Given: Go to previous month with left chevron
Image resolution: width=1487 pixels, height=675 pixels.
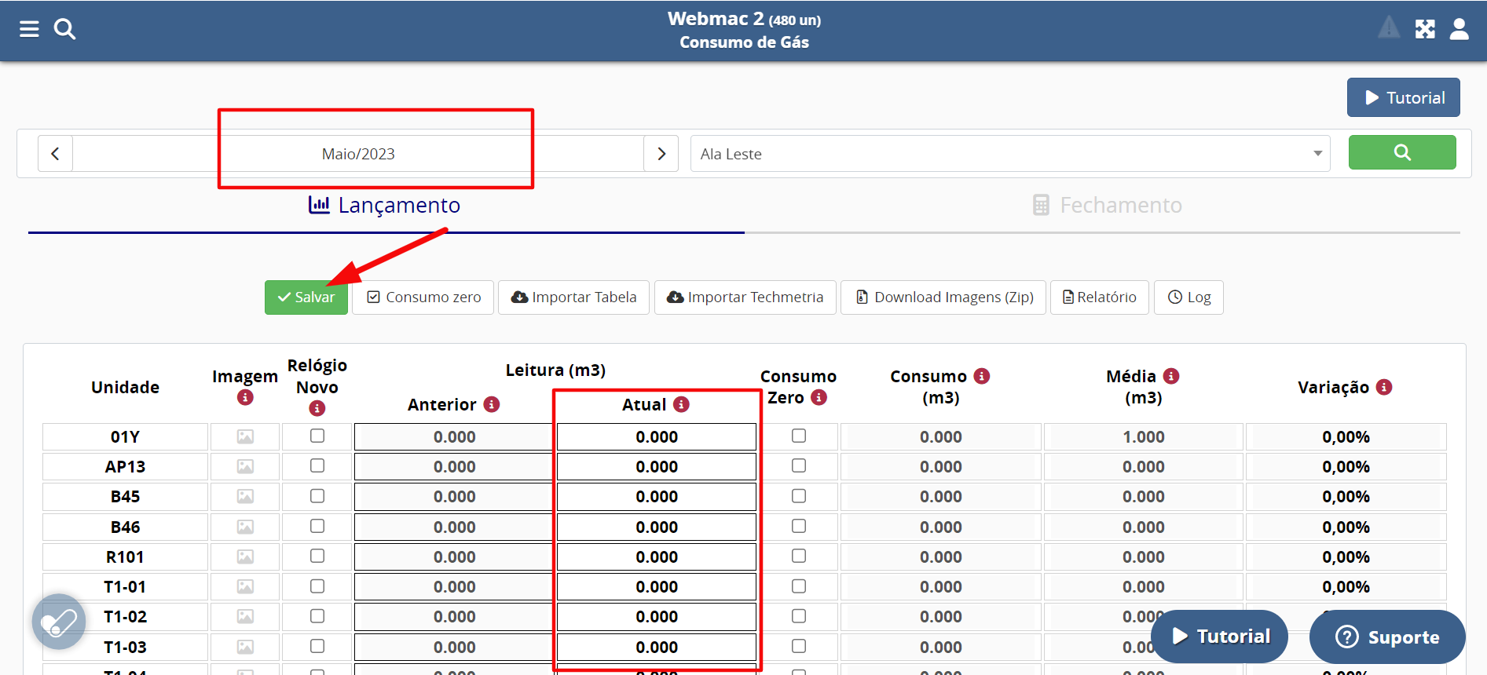Looking at the screenshot, I should tap(55, 154).
